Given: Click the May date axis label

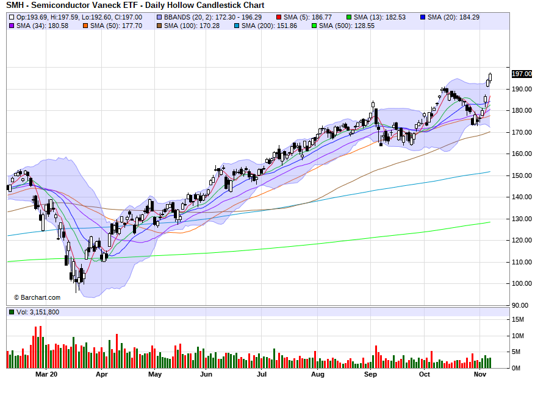Looking at the screenshot, I should coord(155,374).
